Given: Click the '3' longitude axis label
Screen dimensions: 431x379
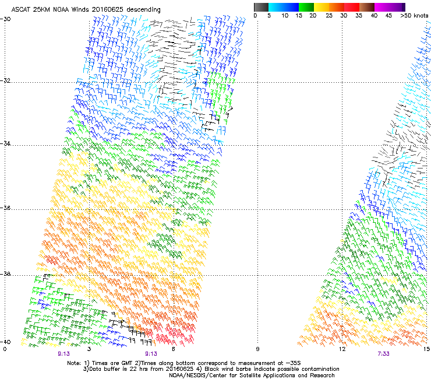Looking at the screenshot, I should pos(89,349).
